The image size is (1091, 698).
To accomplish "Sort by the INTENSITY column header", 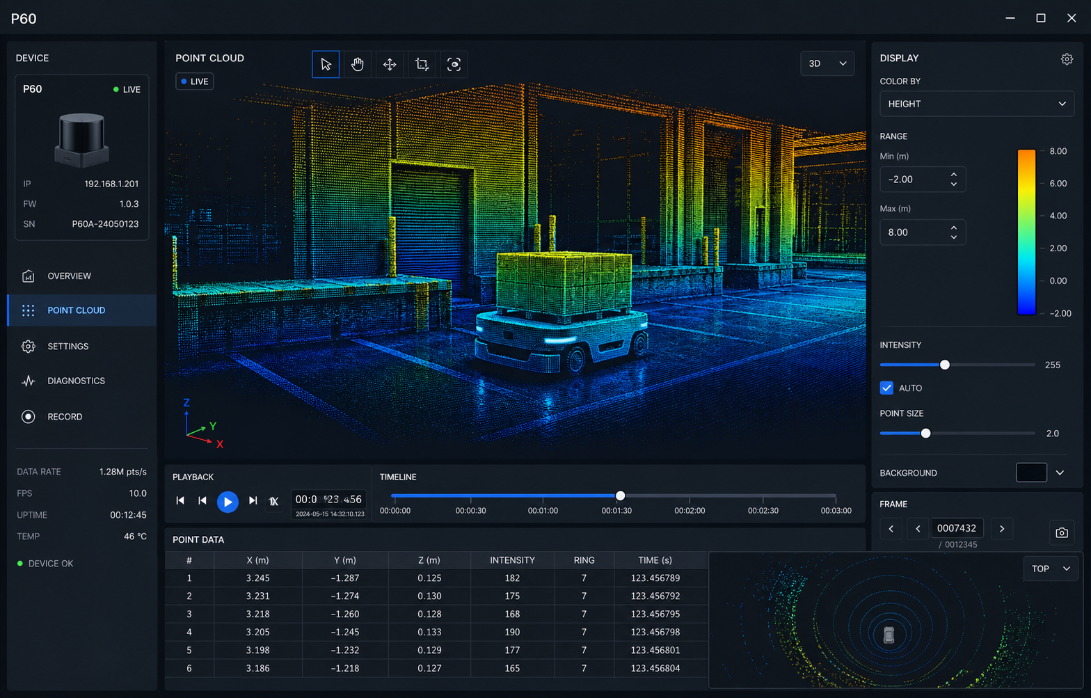I will pyautogui.click(x=512, y=560).
